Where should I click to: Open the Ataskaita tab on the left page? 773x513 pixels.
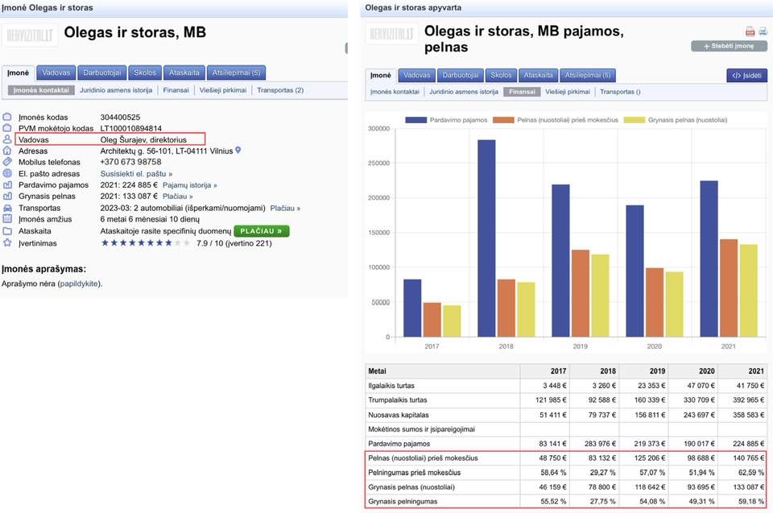tap(184, 72)
